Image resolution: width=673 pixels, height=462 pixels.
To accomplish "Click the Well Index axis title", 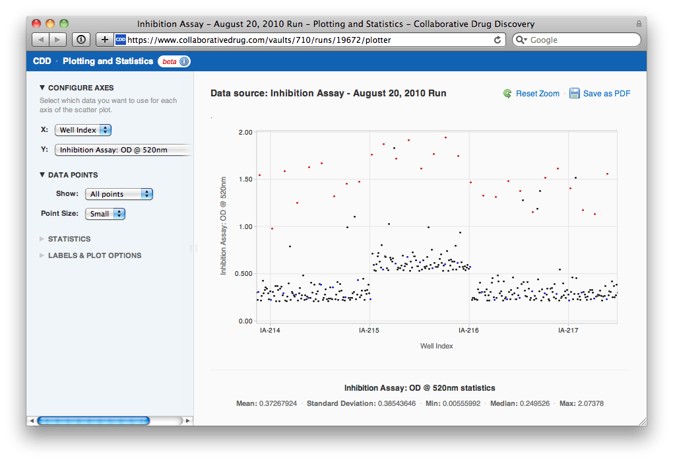I will click(x=437, y=346).
